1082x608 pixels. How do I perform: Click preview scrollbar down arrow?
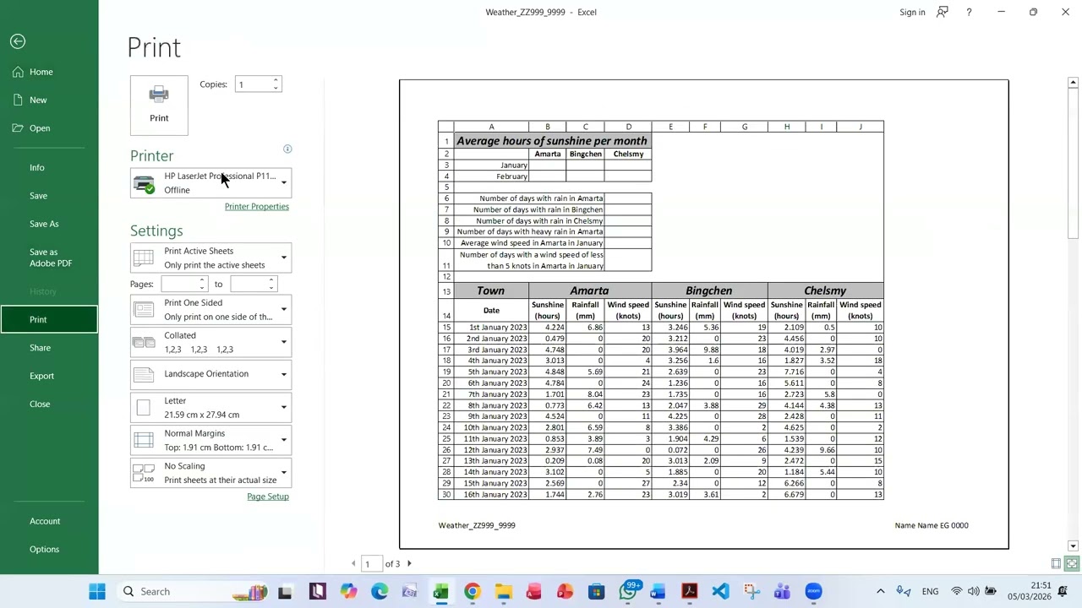point(1073,546)
